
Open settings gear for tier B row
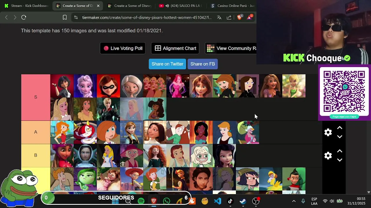(328, 156)
